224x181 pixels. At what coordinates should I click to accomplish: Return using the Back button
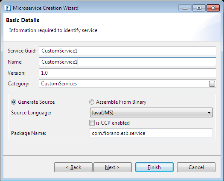point(73,167)
